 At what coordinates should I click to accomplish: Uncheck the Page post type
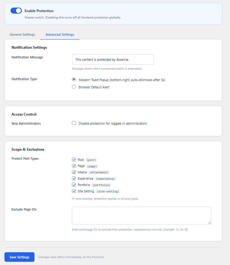[x=74, y=166]
